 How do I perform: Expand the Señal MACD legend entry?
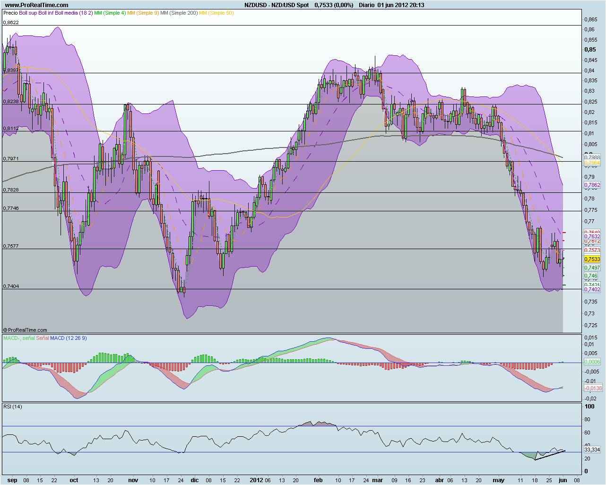43,338
